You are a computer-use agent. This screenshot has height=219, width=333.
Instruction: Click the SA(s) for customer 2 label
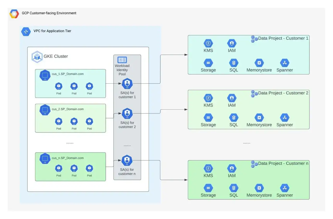(127, 125)
